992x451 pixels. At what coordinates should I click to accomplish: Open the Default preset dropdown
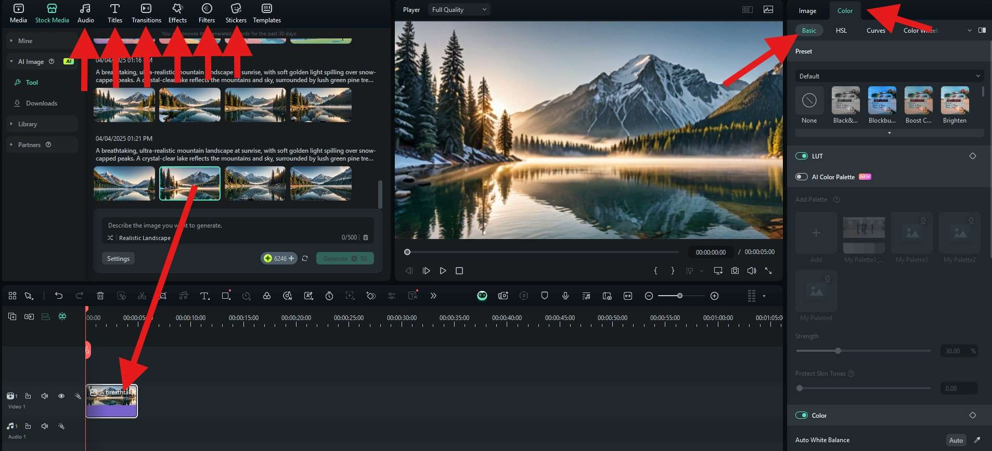click(x=890, y=76)
